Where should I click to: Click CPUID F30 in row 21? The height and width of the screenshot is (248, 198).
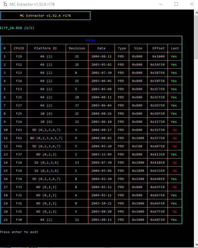(19, 220)
